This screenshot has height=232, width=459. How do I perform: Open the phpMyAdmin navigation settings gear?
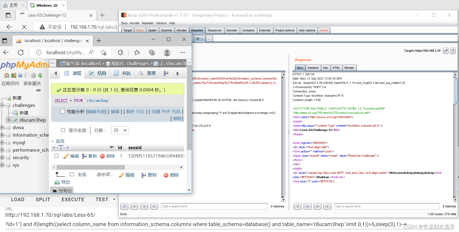(x=33, y=75)
